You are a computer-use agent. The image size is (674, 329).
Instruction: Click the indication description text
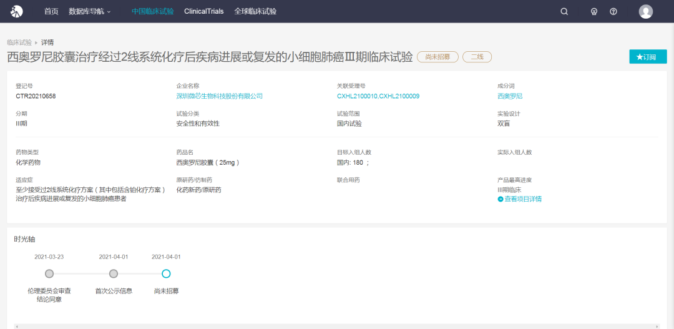(90, 194)
